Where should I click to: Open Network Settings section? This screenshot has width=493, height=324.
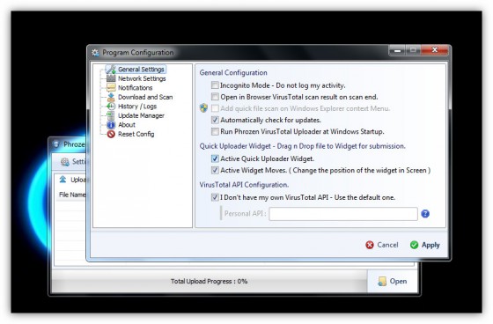point(142,78)
